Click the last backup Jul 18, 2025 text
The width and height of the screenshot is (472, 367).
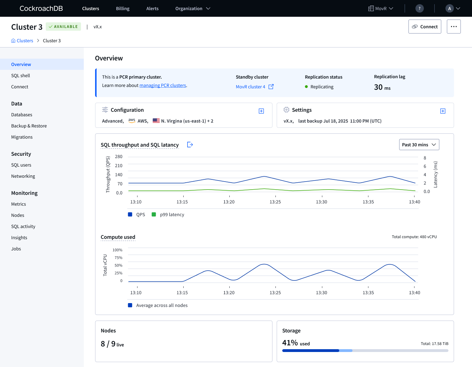[340, 121]
